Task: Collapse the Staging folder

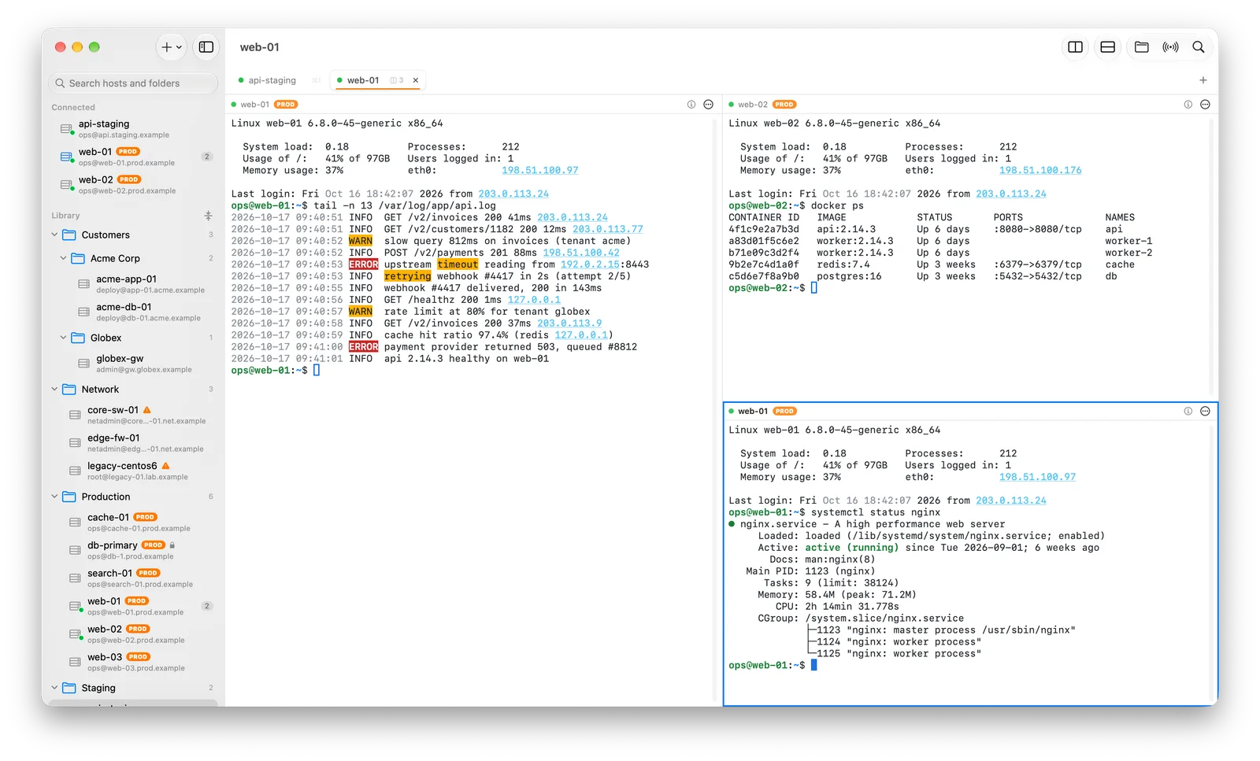Action: tap(54, 688)
